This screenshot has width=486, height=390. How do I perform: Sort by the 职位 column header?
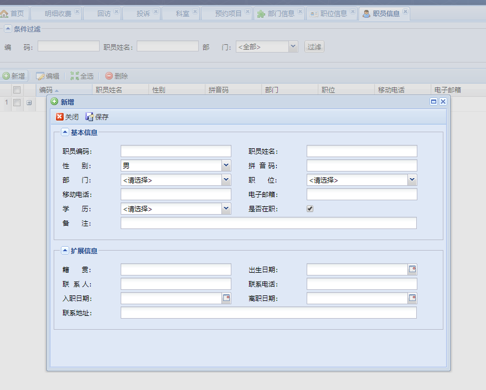(346, 90)
